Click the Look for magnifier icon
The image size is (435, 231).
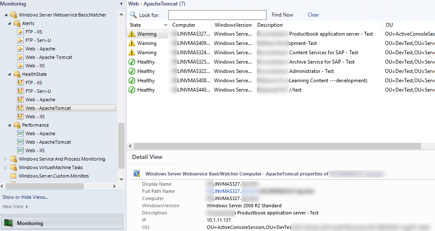pos(134,15)
